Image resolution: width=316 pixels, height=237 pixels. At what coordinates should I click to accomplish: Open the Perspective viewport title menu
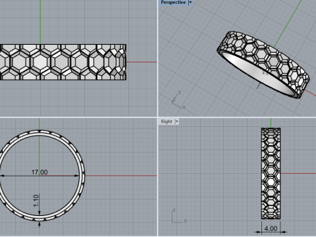173,3
